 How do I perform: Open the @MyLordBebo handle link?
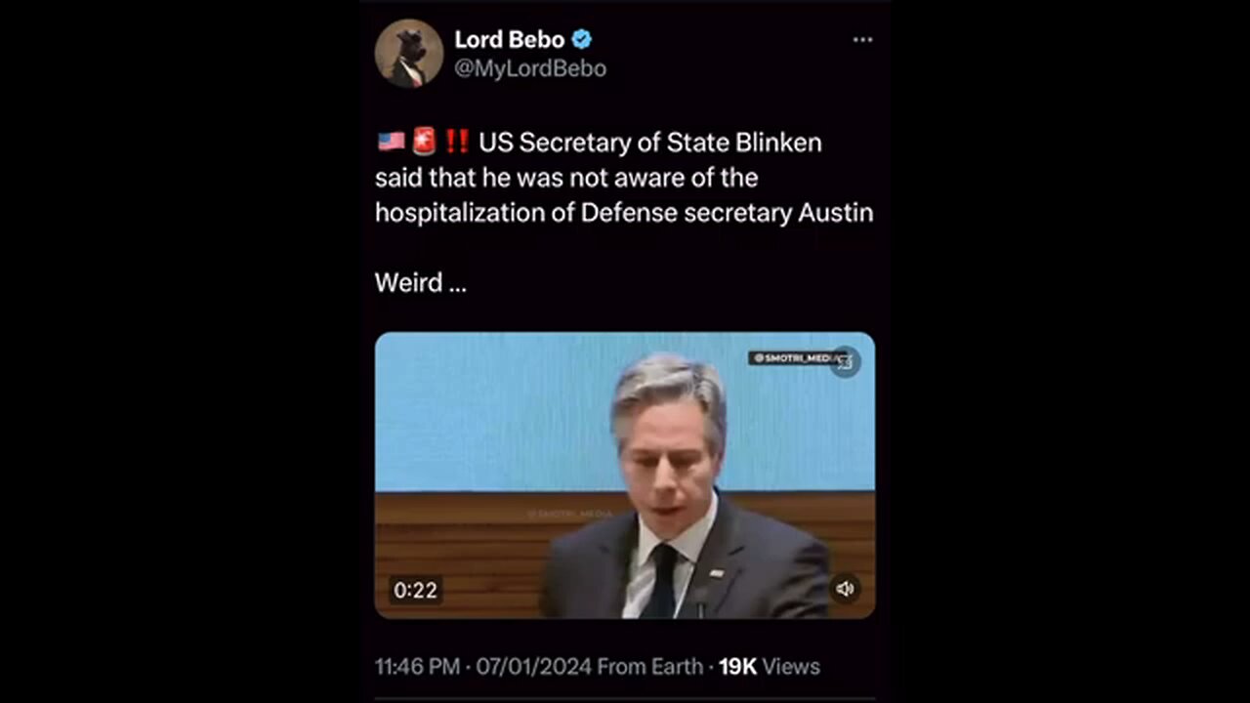(530, 68)
